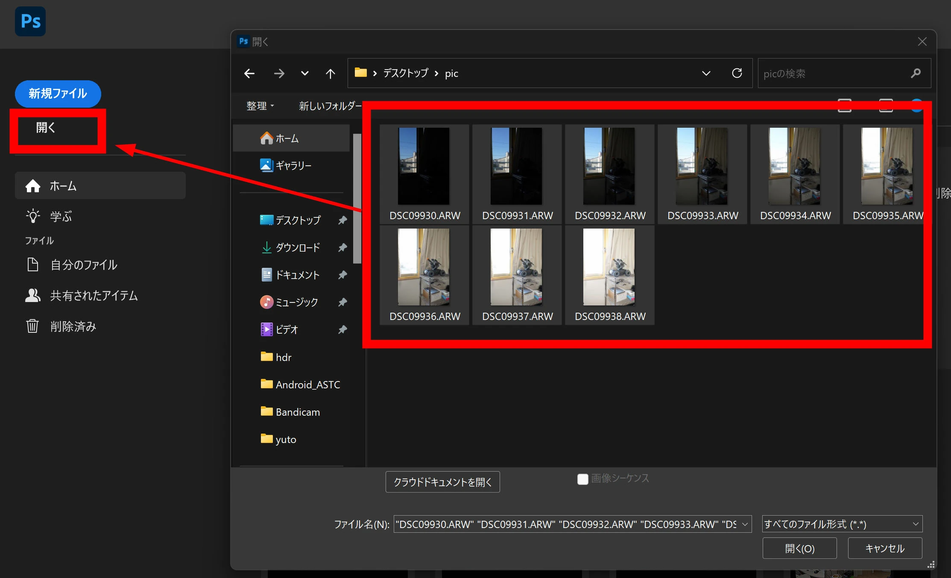
Task: Open the address bar history dropdown
Action: tap(706, 73)
